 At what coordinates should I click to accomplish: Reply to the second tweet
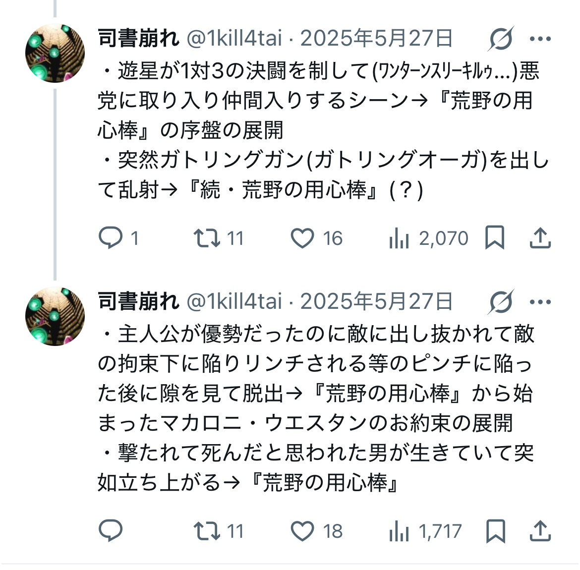(111, 531)
